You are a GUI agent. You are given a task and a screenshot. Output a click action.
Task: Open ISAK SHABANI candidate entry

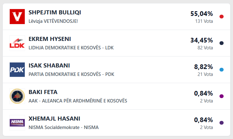49,66
